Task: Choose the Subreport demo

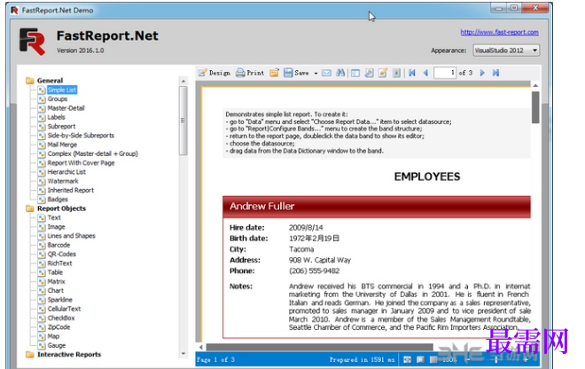Action: tap(61, 126)
